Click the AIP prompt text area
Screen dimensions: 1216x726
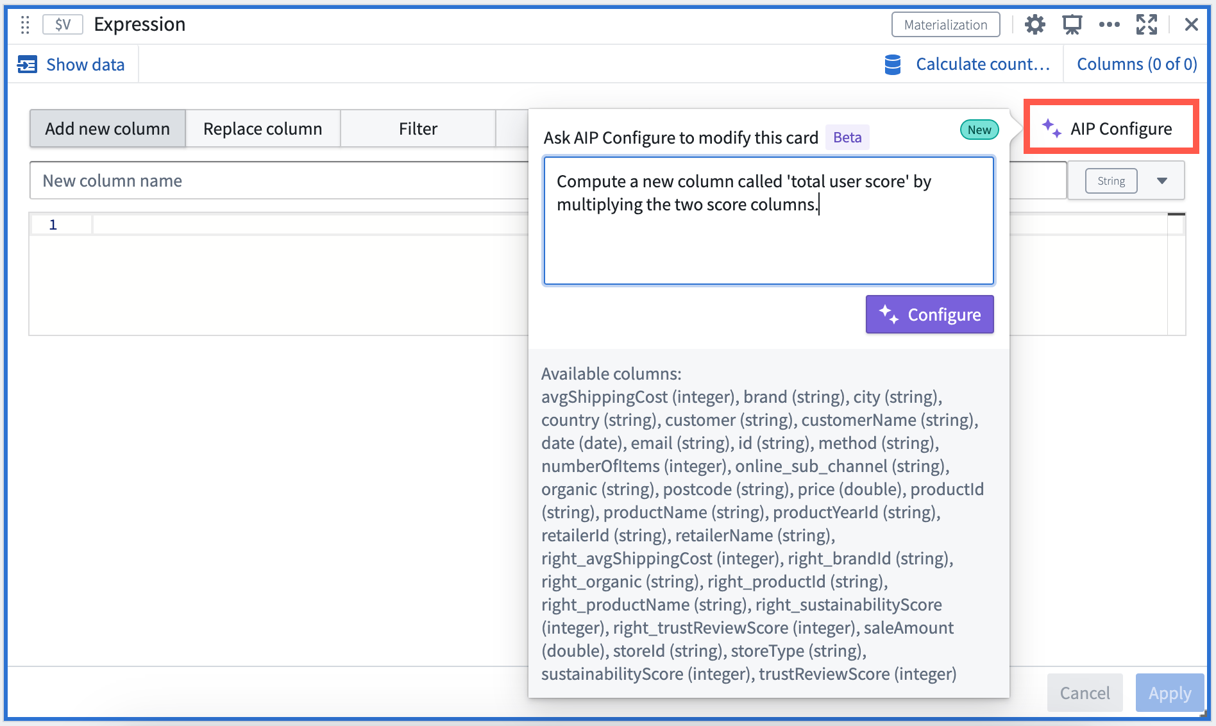point(768,221)
